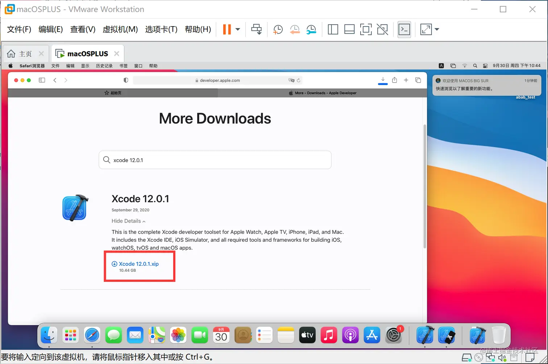Toggle the Safari sidebar
The height and width of the screenshot is (364, 548).
42,80
